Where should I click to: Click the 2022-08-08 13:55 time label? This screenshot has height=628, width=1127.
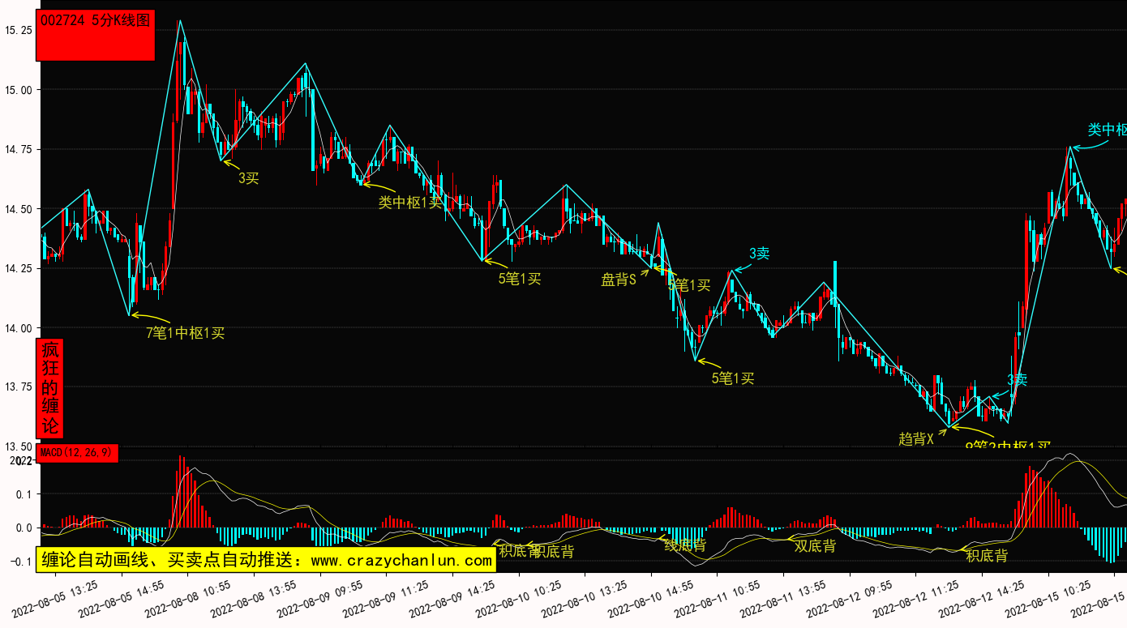[255, 598]
